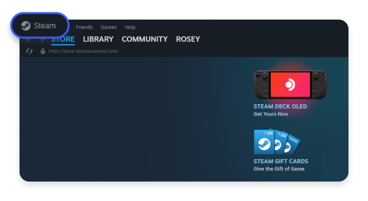Open the Games menu
Screen dimensions: 368x201
point(108,27)
